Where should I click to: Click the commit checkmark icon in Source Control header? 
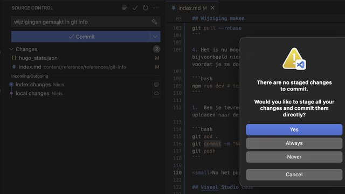coord(135,8)
